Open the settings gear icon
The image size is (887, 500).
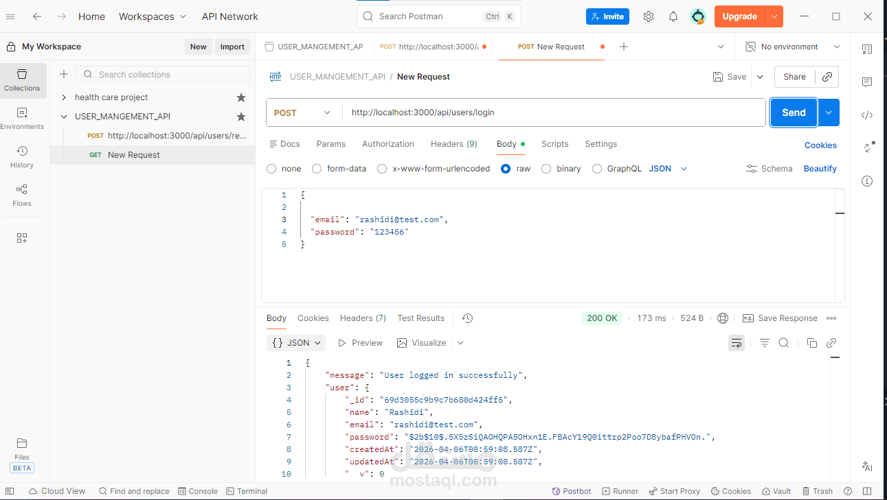649,16
